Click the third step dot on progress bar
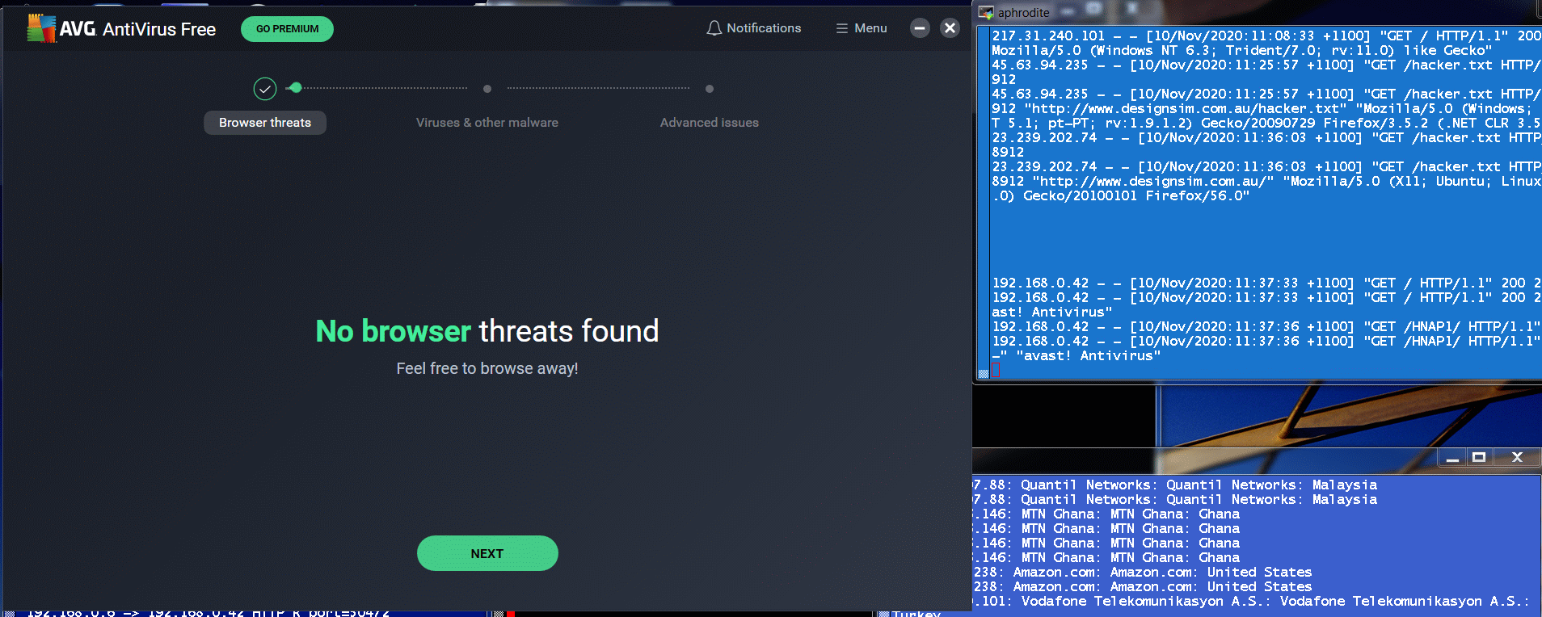 pyautogui.click(x=710, y=89)
